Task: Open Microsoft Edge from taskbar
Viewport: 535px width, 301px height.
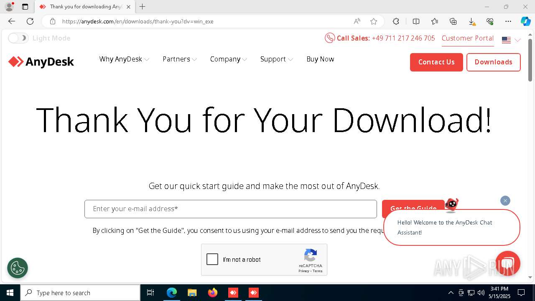Action: click(172, 293)
